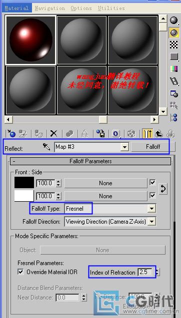The image size is (181, 318).
Task: Open the Falloff Type dropdown
Action: point(151,209)
